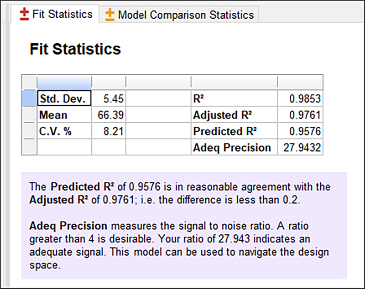This screenshot has height=289, width=365.
Task: Select the Predicted R² label cell
Action: 234,131
